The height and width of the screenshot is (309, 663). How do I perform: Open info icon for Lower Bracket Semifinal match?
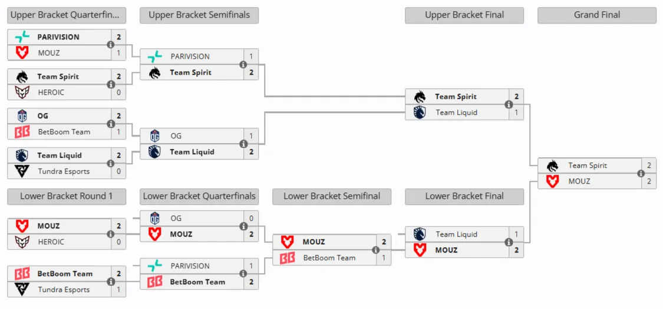pyautogui.click(x=376, y=250)
